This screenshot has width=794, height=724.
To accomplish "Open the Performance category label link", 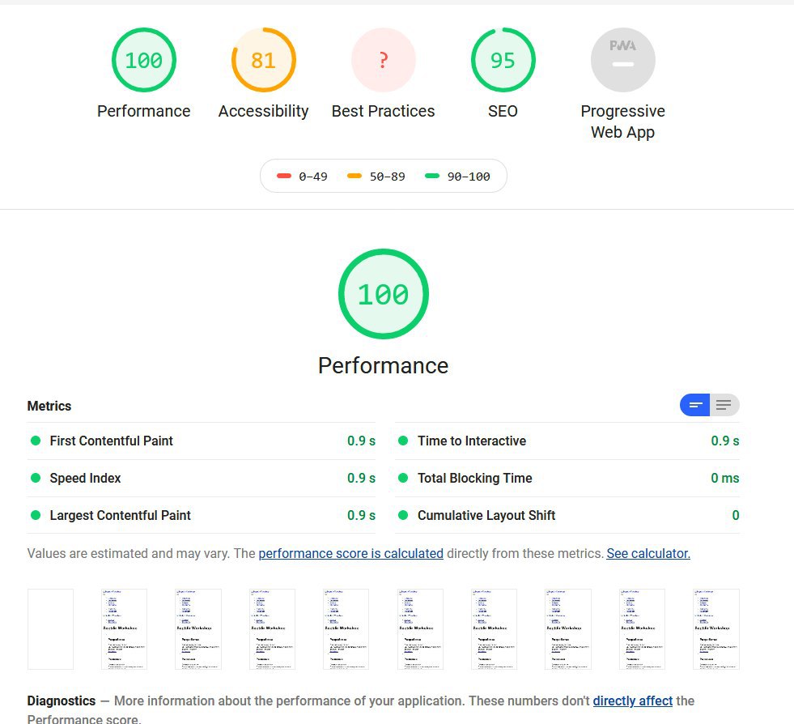I will (x=144, y=111).
